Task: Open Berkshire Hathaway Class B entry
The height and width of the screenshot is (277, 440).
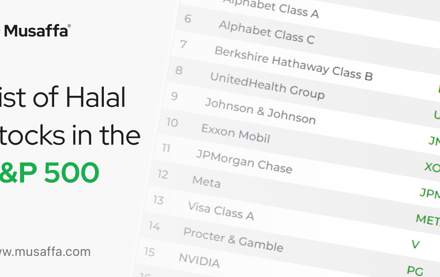Action: (293, 63)
